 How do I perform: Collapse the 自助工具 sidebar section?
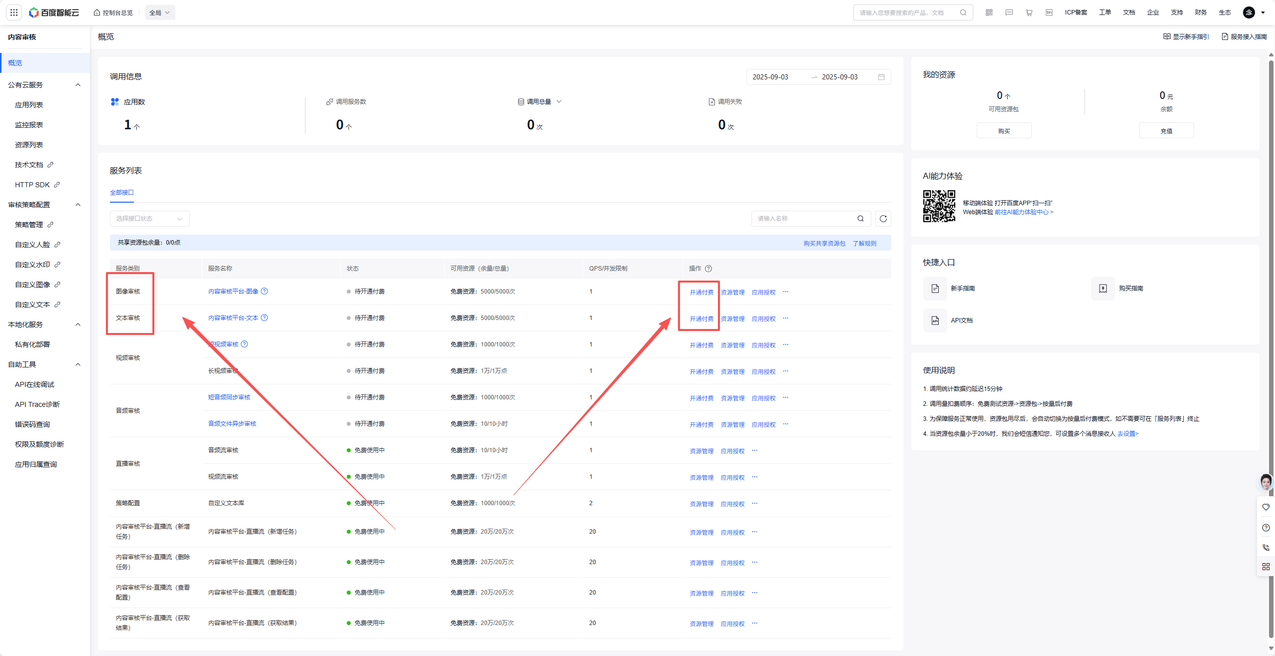[78, 364]
